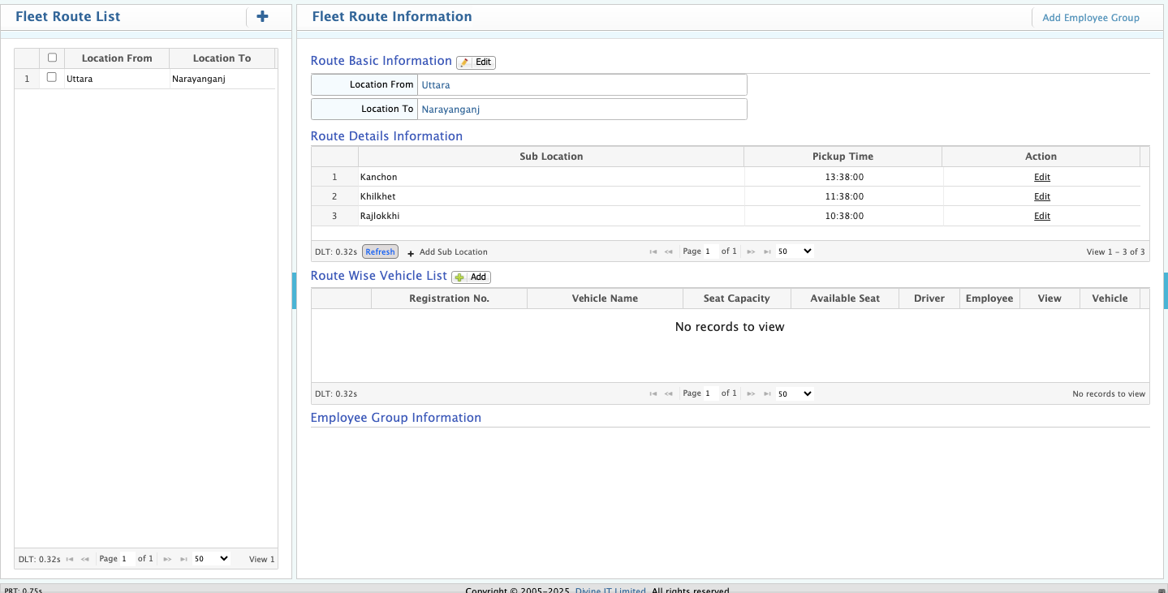The image size is (1168, 593).
Task: Open the 50 page-size dropdown under Route Details
Action: point(794,251)
